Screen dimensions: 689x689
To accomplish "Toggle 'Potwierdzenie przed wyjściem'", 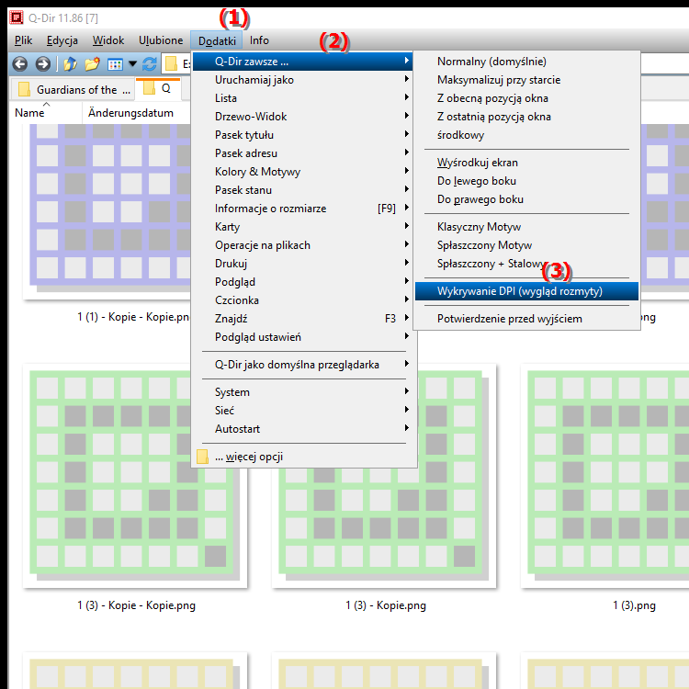I will point(526,319).
